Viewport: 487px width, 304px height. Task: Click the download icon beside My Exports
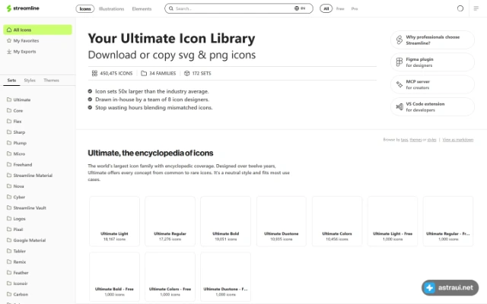tap(9, 52)
